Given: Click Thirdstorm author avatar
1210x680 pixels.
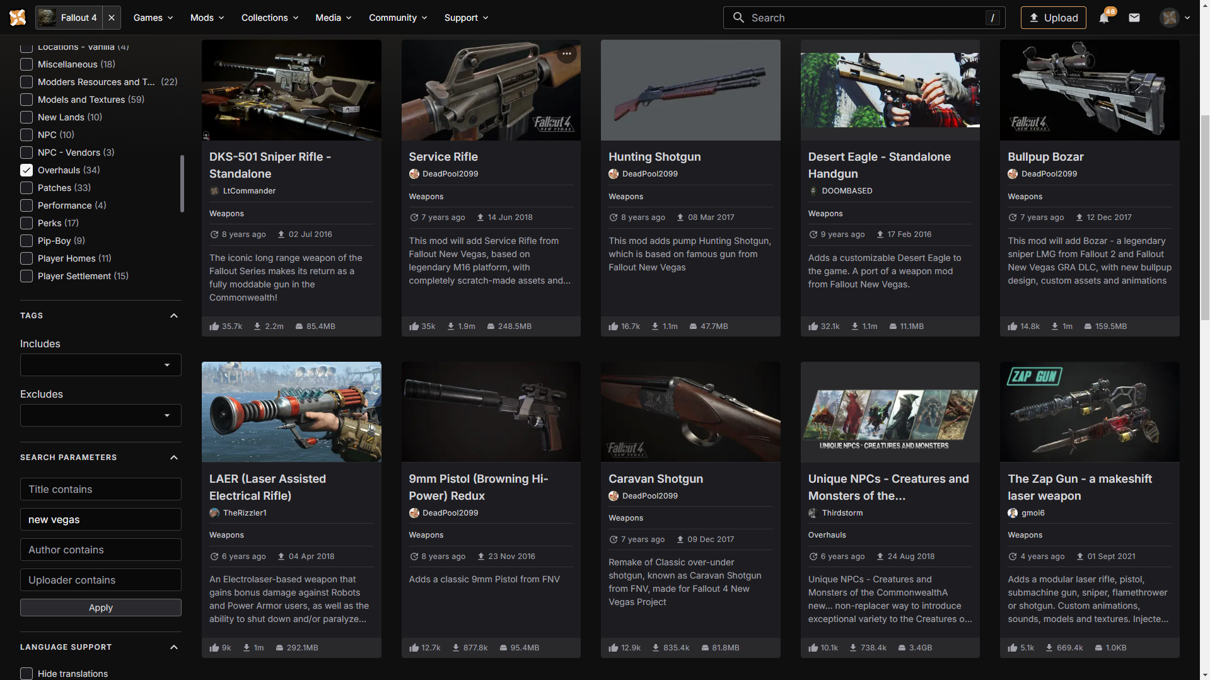Looking at the screenshot, I should [813, 513].
